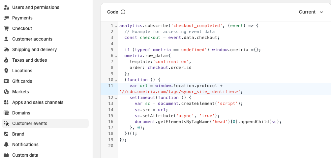Click the Users and permissions icon
This screenshot has height=158, width=331.
pos(6,7)
